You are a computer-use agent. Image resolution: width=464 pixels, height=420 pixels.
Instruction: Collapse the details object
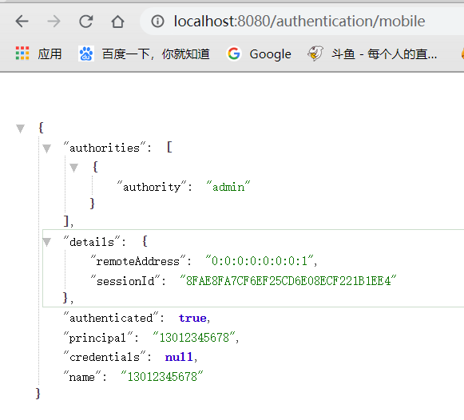[x=47, y=242]
